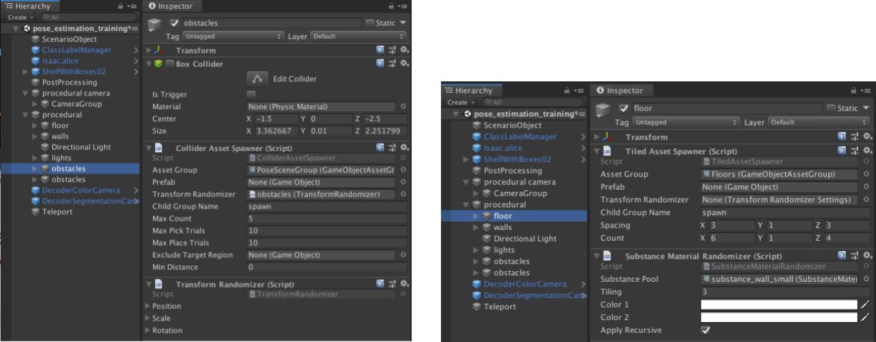The height and width of the screenshot is (342, 876).
Task: Open Tag dropdown for floor object
Action: coord(686,122)
